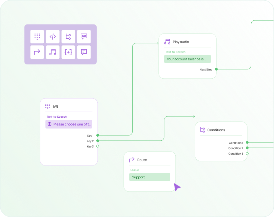Click the play icon in IVR prompt
This screenshot has width=274, height=217.
pyautogui.click(x=50, y=124)
